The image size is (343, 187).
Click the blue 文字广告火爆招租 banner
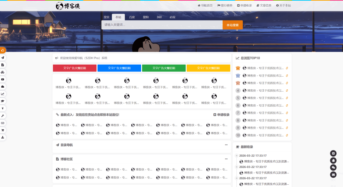[119, 68]
